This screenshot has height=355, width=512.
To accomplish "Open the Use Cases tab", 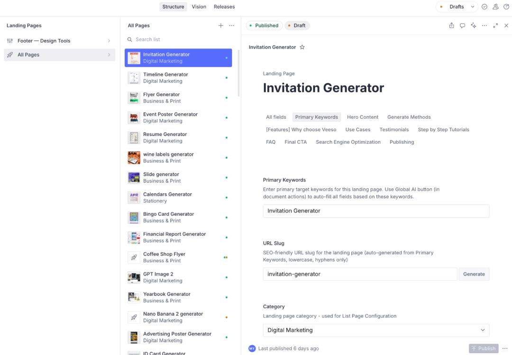I will point(358,130).
